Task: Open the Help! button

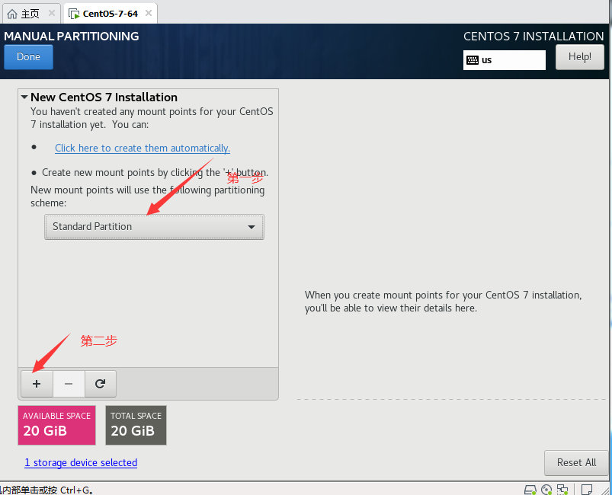Action: pyautogui.click(x=579, y=57)
